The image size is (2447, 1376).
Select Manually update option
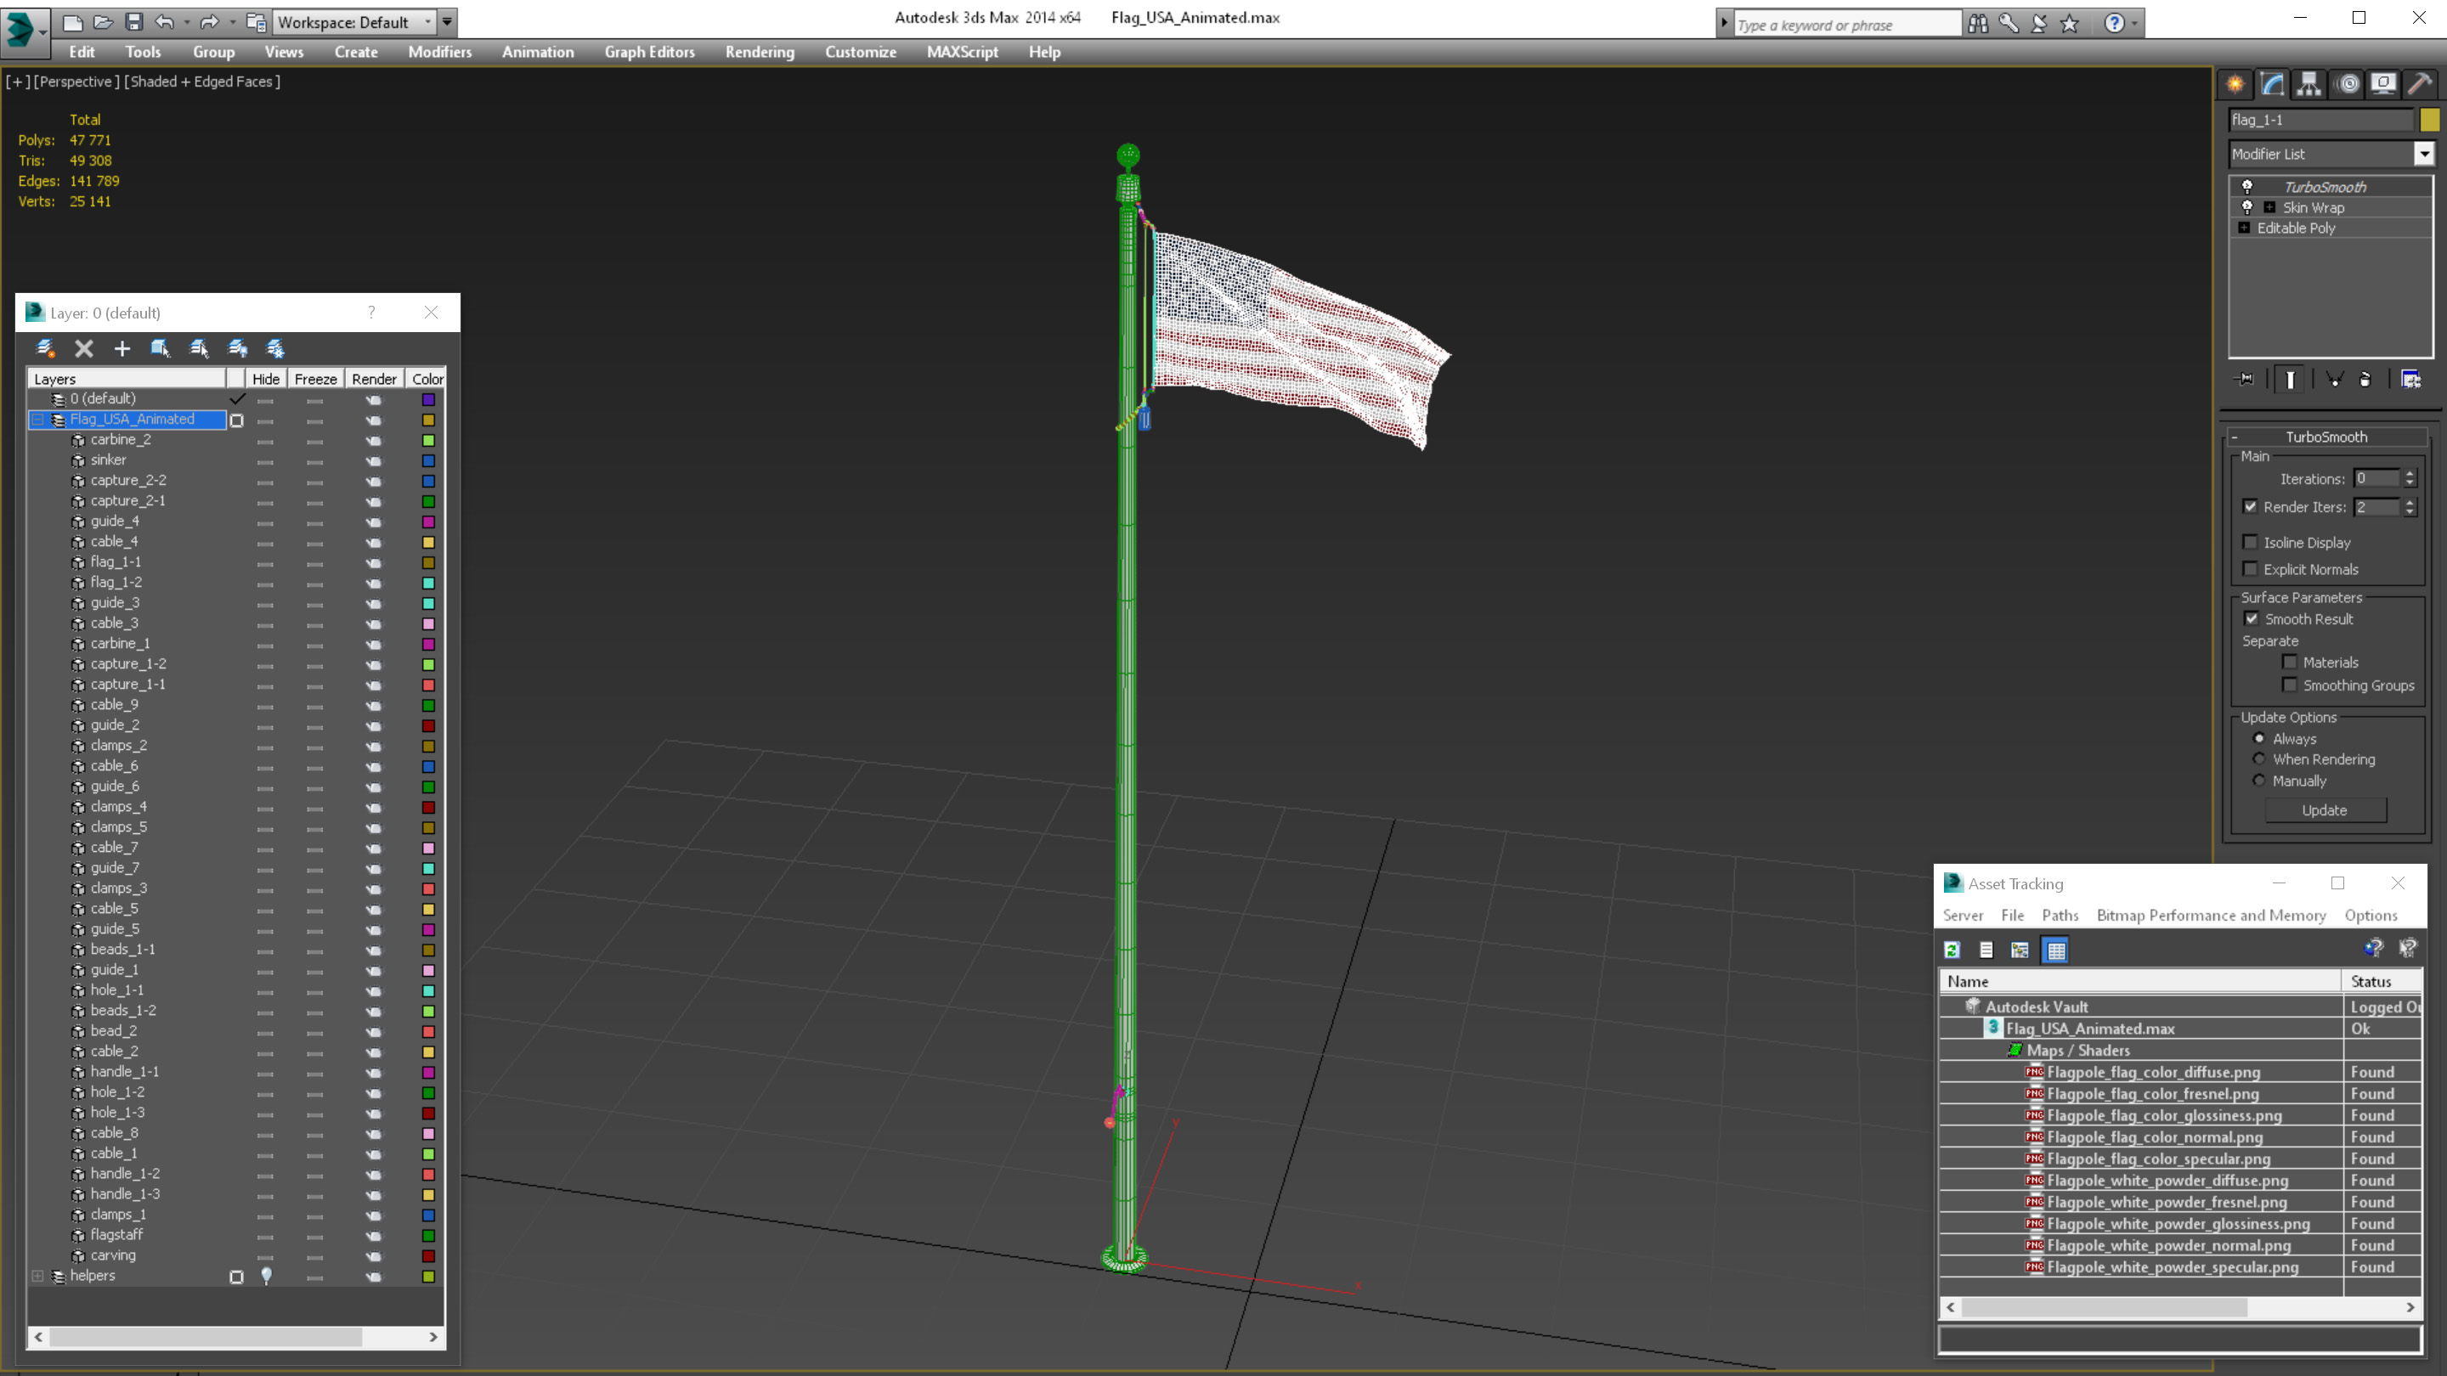(x=2259, y=781)
